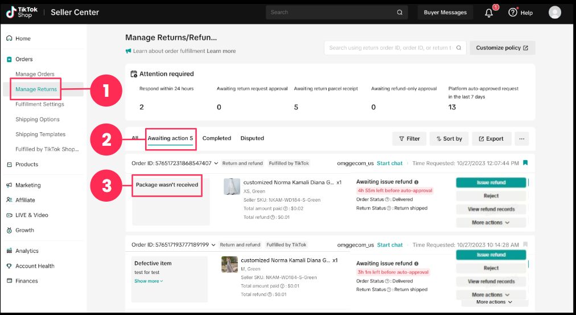Click the search magnifier in the return order search box
The image size is (576, 315).
click(459, 48)
